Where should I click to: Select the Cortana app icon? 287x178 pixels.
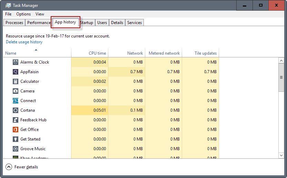point(16,110)
